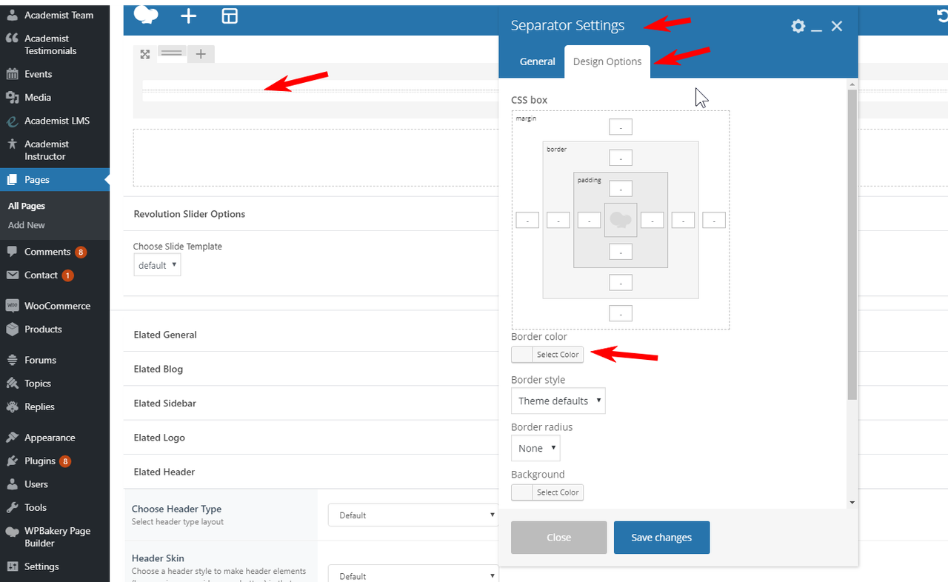
Task: Open All Pages submenu link
Action: pos(27,206)
